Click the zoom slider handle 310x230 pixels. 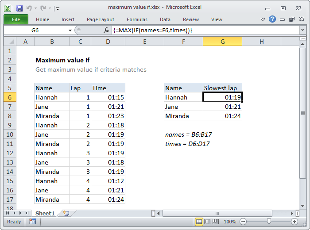click(x=269, y=221)
